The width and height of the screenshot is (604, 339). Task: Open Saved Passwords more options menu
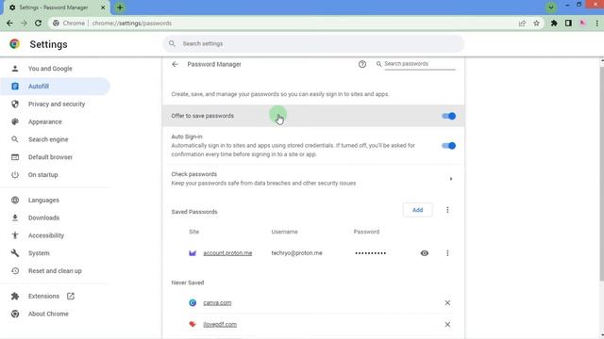pyautogui.click(x=447, y=210)
